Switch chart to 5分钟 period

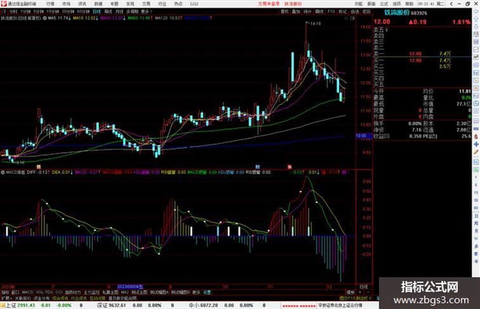point(39,12)
